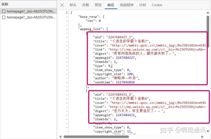This screenshot has height=139, width=211.
Task: Tick the checkbox of the unhighlighted homepage request
Action: [4, 17]
